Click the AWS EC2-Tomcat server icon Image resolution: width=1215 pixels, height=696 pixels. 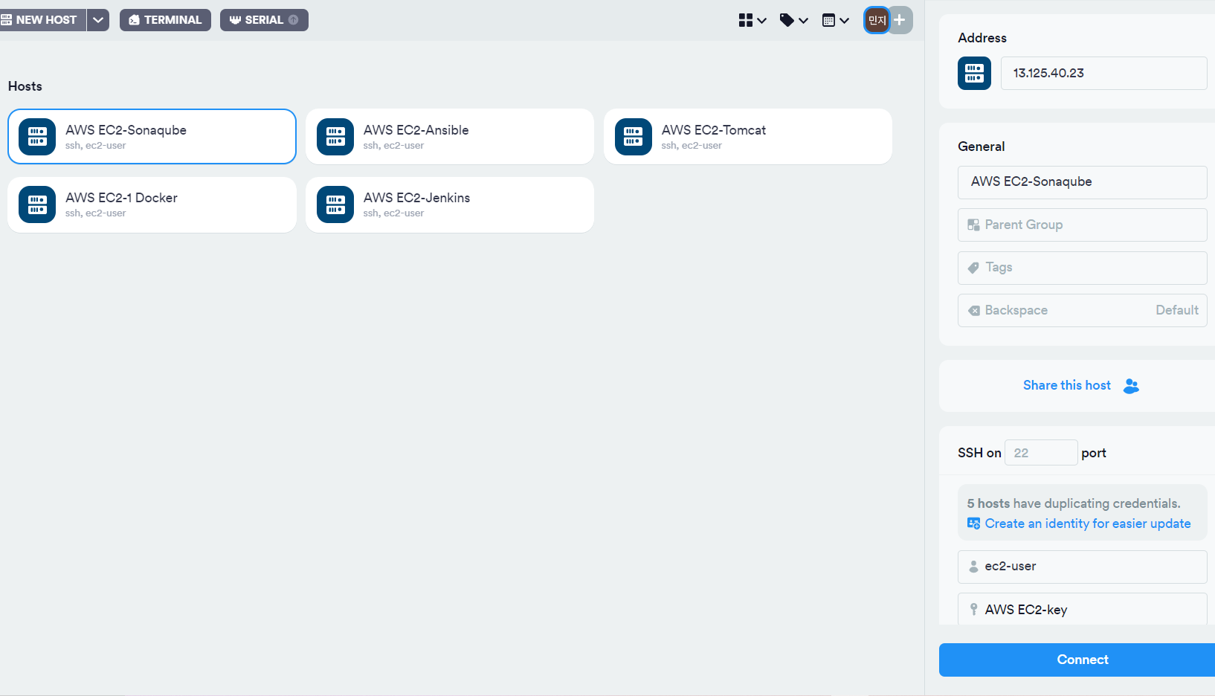click(634, 137)
